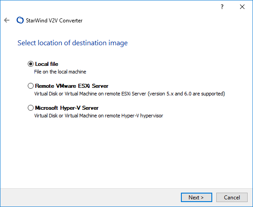This screenshot has height=207, width=253.
Task: Click the StarWind circular logo icon
Action: [x=20, y=20]
